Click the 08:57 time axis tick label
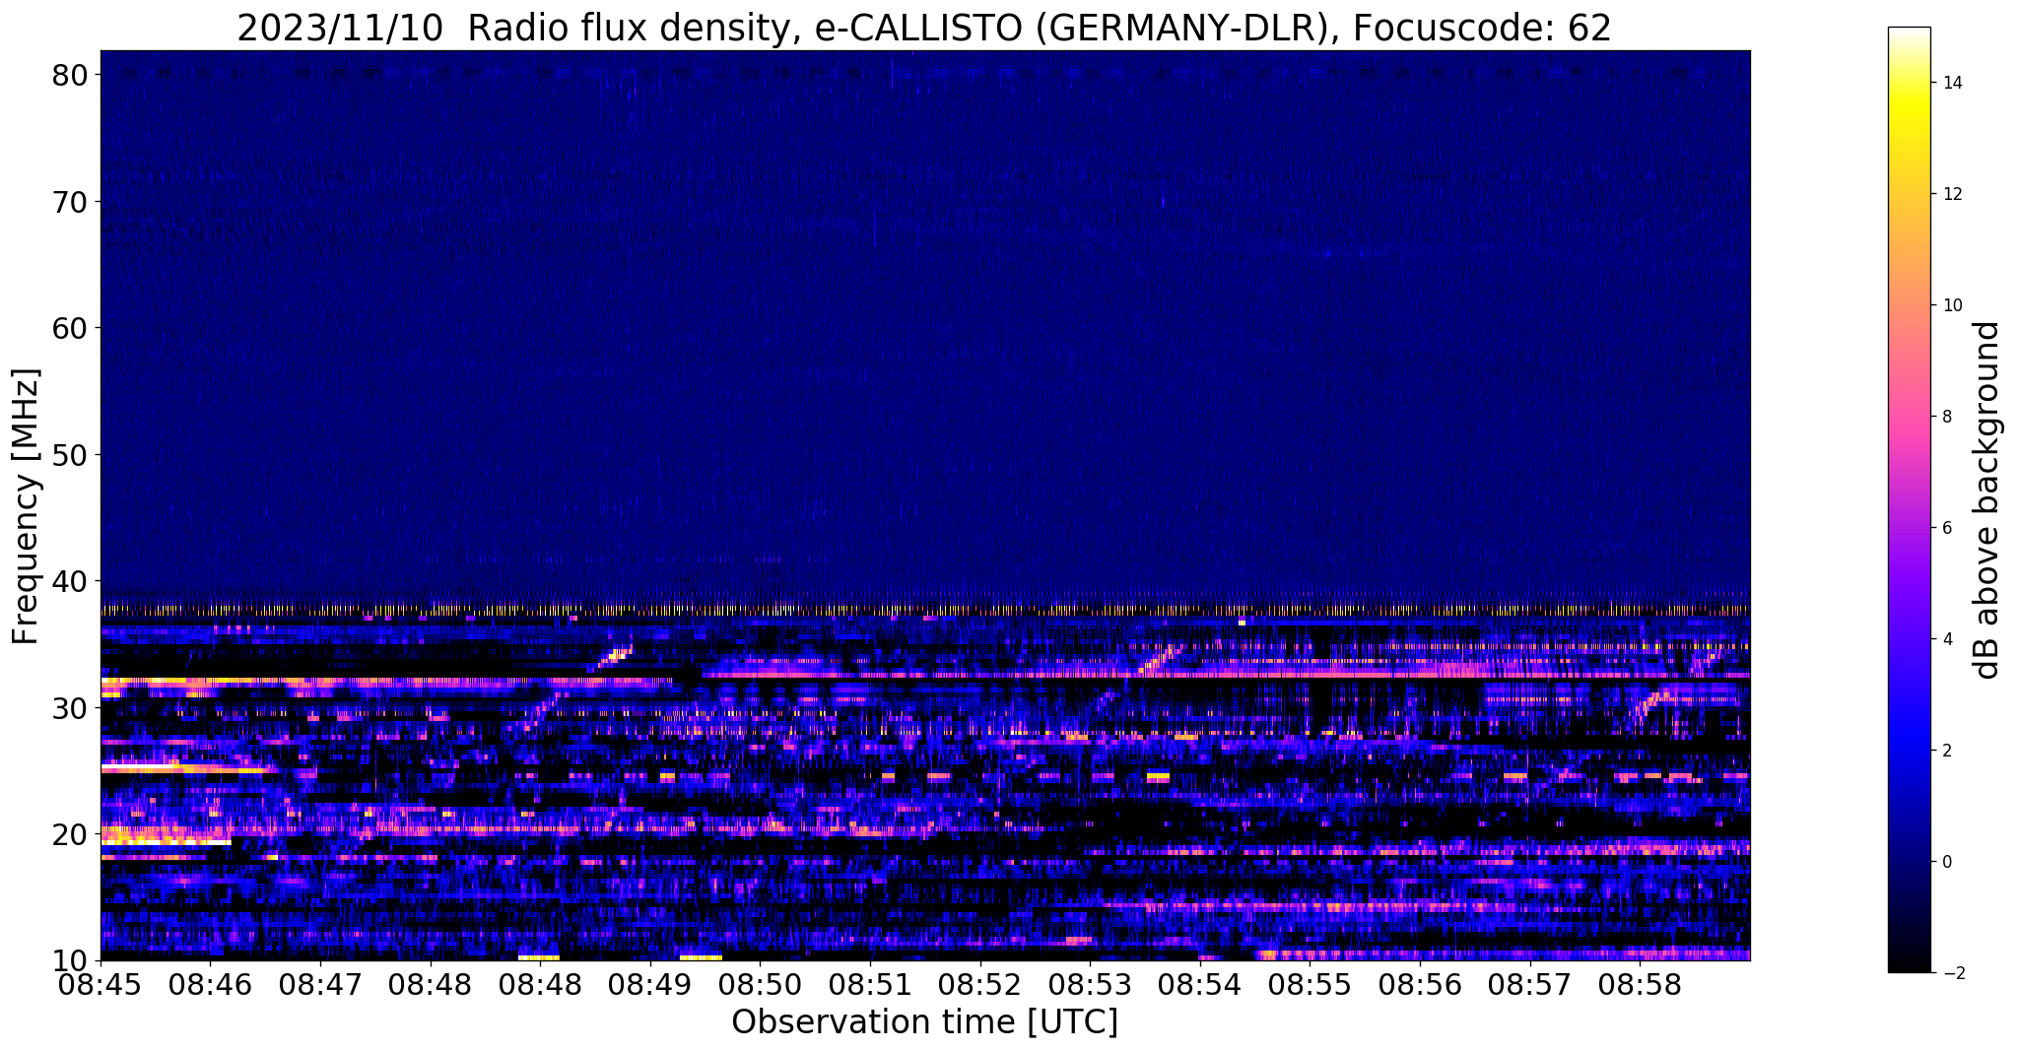The image size is (2017, 1051). 1530,985
